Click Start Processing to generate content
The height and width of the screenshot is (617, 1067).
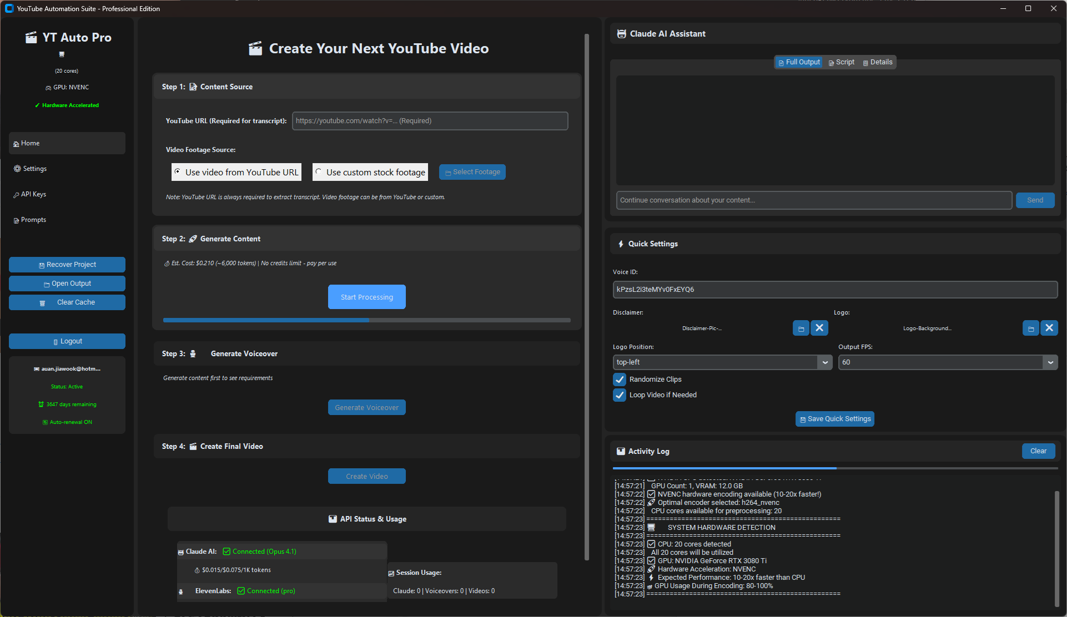pos(366,296)
